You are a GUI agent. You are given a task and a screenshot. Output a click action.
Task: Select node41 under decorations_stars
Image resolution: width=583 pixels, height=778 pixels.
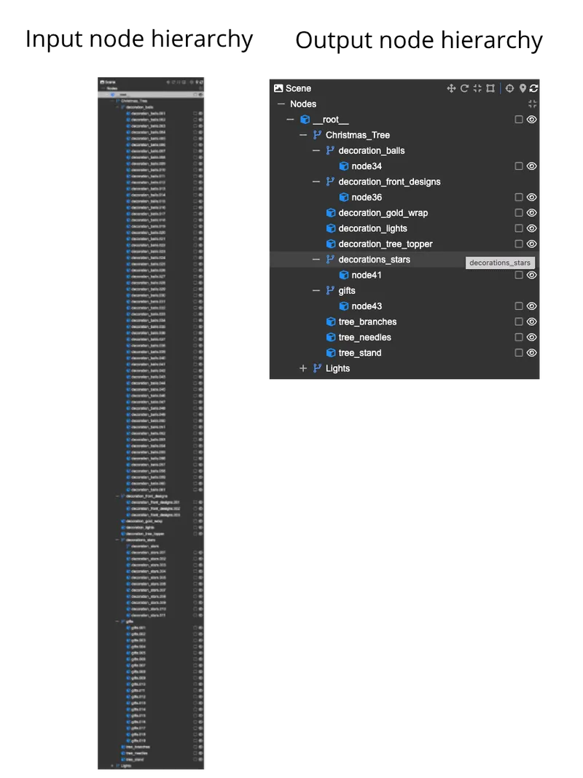(366, 275)
